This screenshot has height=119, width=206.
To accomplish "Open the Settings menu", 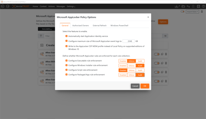I will coord(71,6).
